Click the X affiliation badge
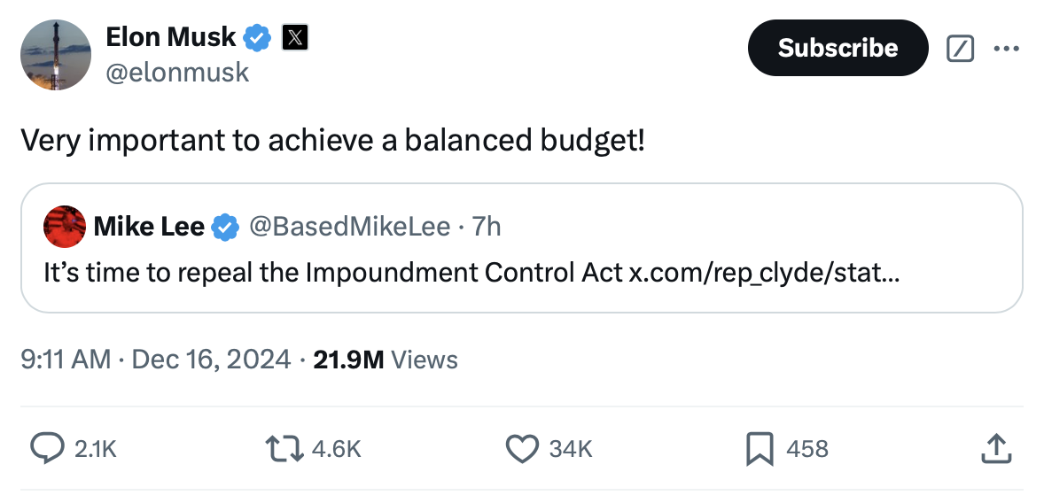The width and height of the screenshot is (1044, 503). [294, 37]
